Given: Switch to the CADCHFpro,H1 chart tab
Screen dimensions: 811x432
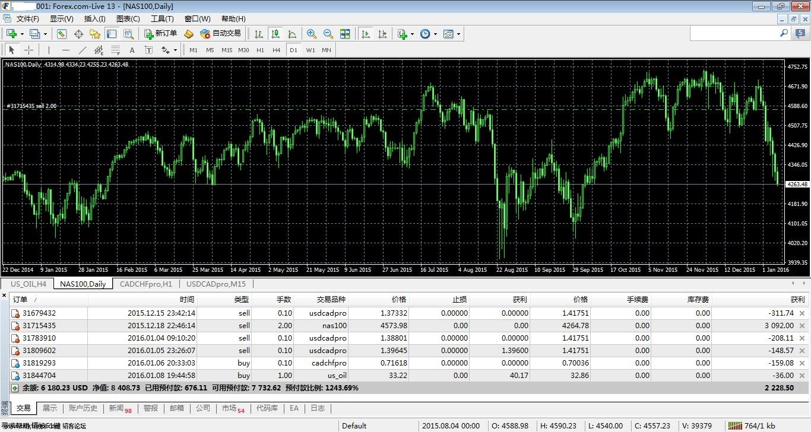Looking at the screenshot, I should (145, 284).
